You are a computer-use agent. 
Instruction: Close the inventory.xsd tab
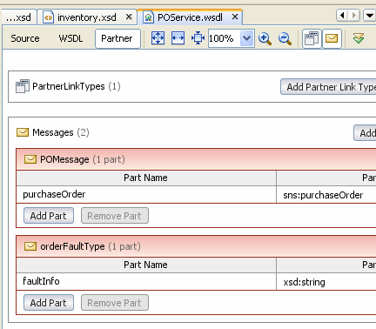pos(129,17)
